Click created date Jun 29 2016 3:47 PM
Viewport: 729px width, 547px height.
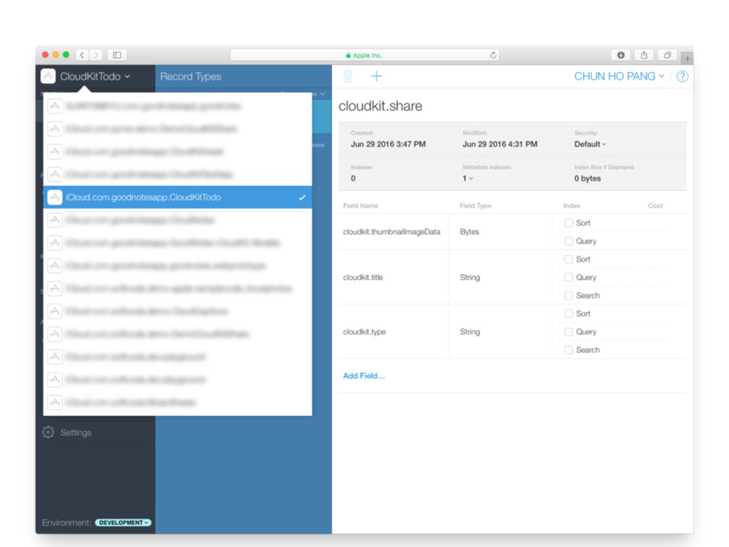click(x=388, y=144)
